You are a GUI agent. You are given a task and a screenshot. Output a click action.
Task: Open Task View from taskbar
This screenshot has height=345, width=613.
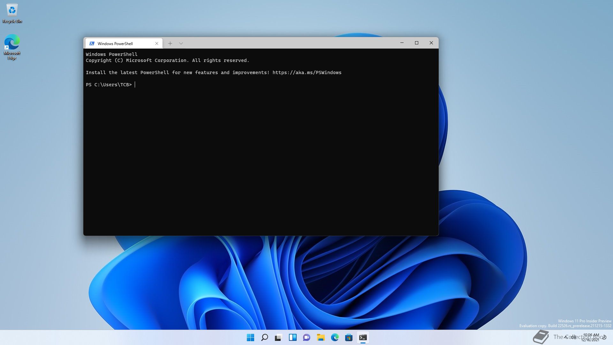pos(279,337)
